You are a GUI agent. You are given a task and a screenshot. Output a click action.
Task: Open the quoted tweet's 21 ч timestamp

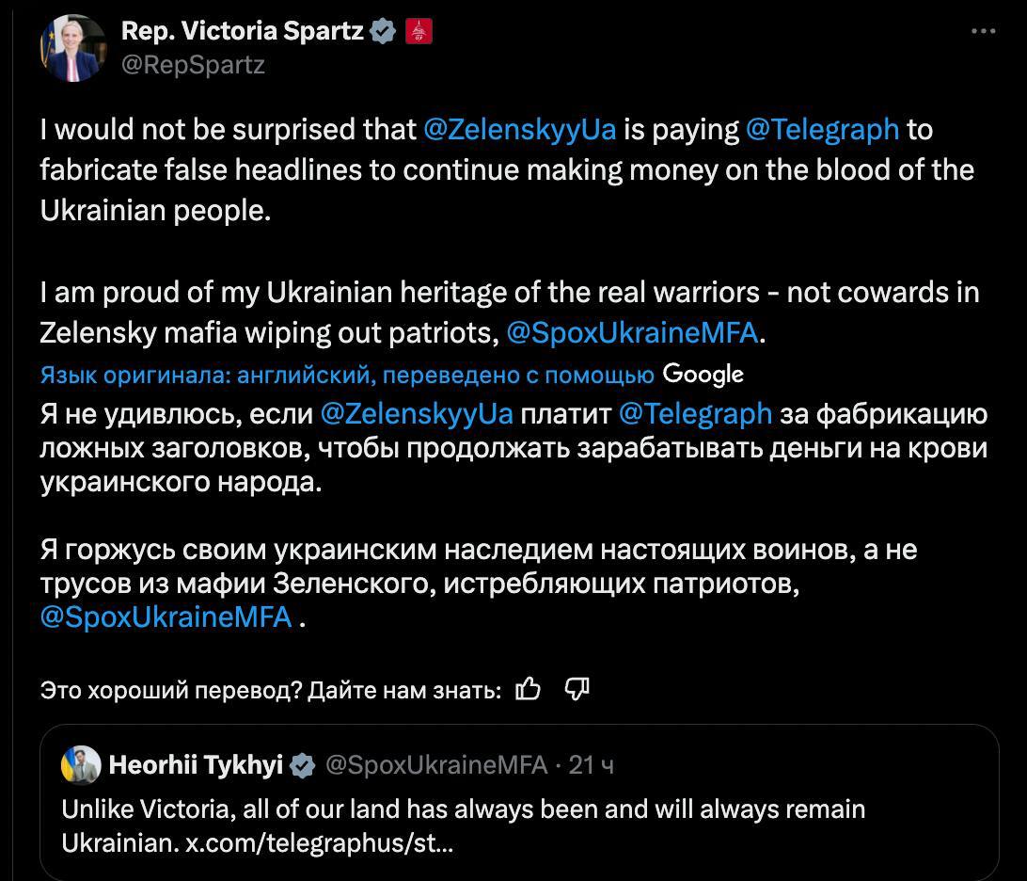point(592,765)
